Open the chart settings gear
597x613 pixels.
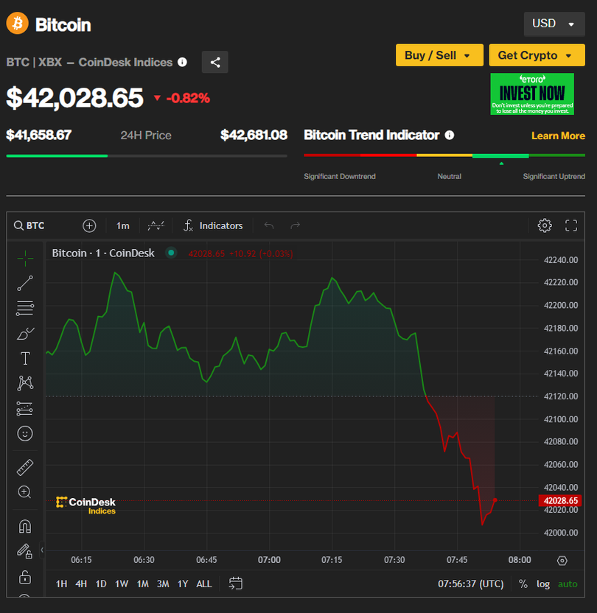tap(545, 225)
